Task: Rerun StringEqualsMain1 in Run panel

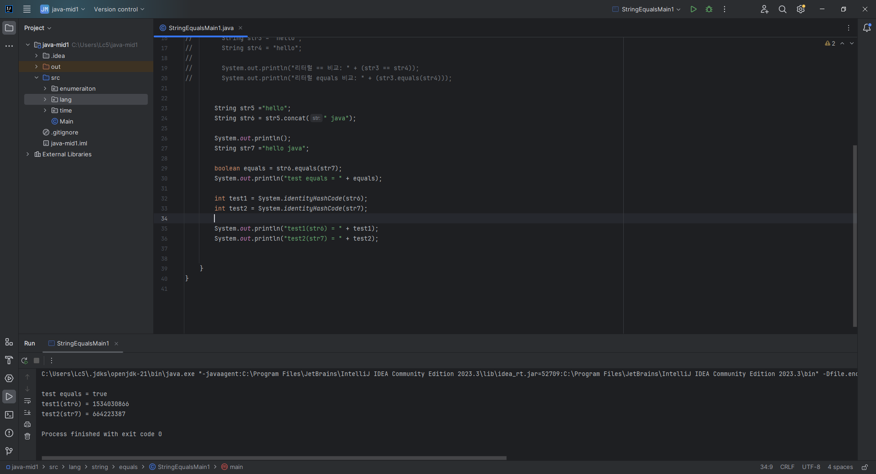Action: tap(25, 361)
